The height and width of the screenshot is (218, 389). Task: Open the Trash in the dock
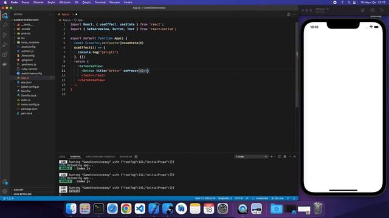click(x=318, y=208)
